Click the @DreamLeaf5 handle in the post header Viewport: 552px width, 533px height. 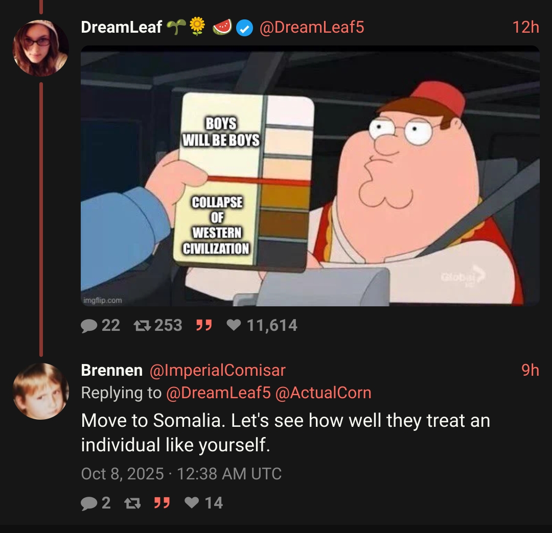[x=312, y=28]
